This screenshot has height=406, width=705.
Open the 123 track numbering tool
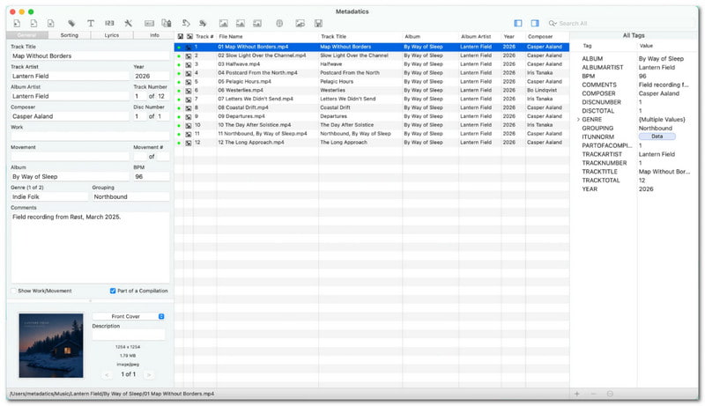(109, 24)
